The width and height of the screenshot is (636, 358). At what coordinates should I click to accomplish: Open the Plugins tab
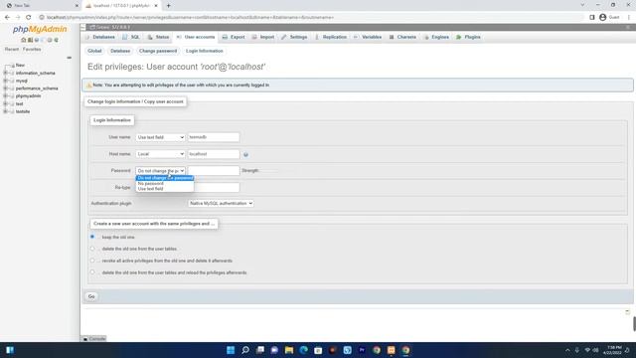click(468, 37)
